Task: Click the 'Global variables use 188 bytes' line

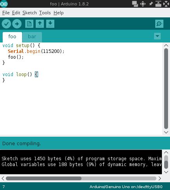Action: coord(82,165)
